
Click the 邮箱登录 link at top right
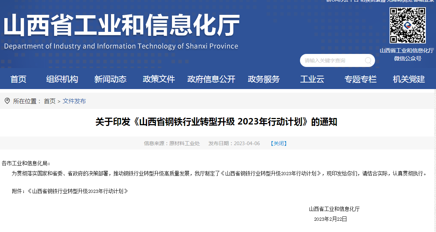coord(424,1)
